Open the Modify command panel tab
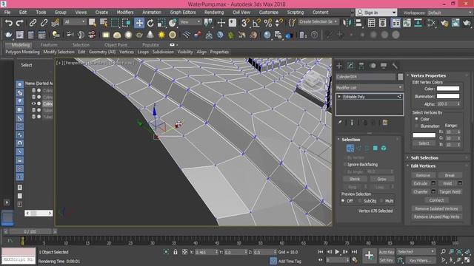Viewport: 474px width, 266px height. pos(350,66)
